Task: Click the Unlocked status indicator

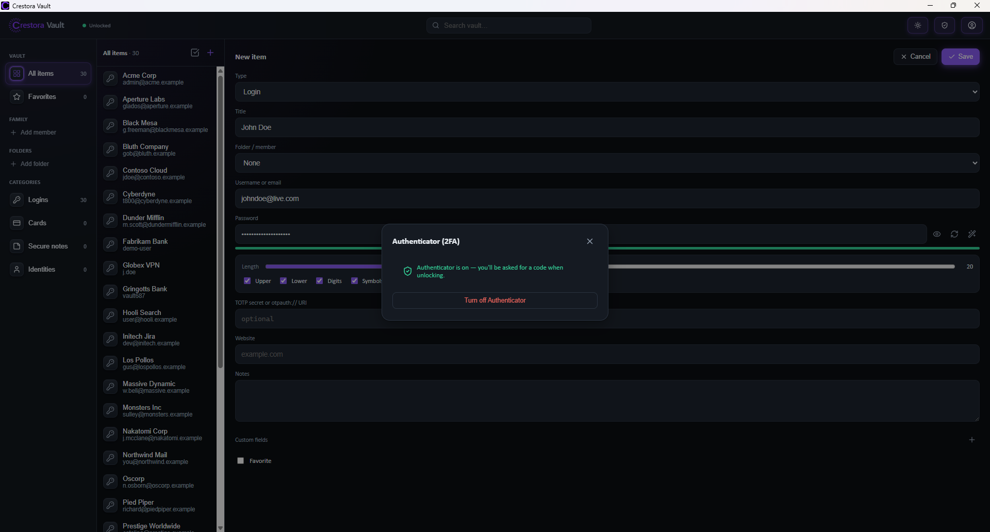Action: (96, 25)
